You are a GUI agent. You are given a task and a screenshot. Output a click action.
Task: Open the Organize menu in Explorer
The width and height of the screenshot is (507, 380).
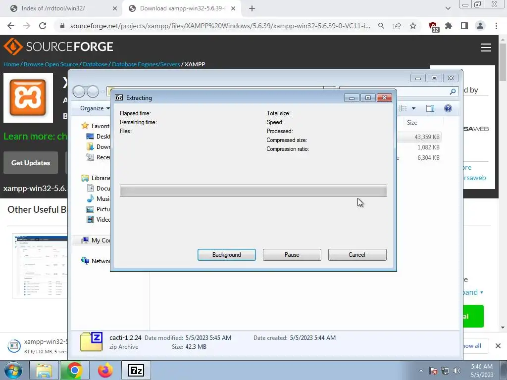click(x=95, y=108)
